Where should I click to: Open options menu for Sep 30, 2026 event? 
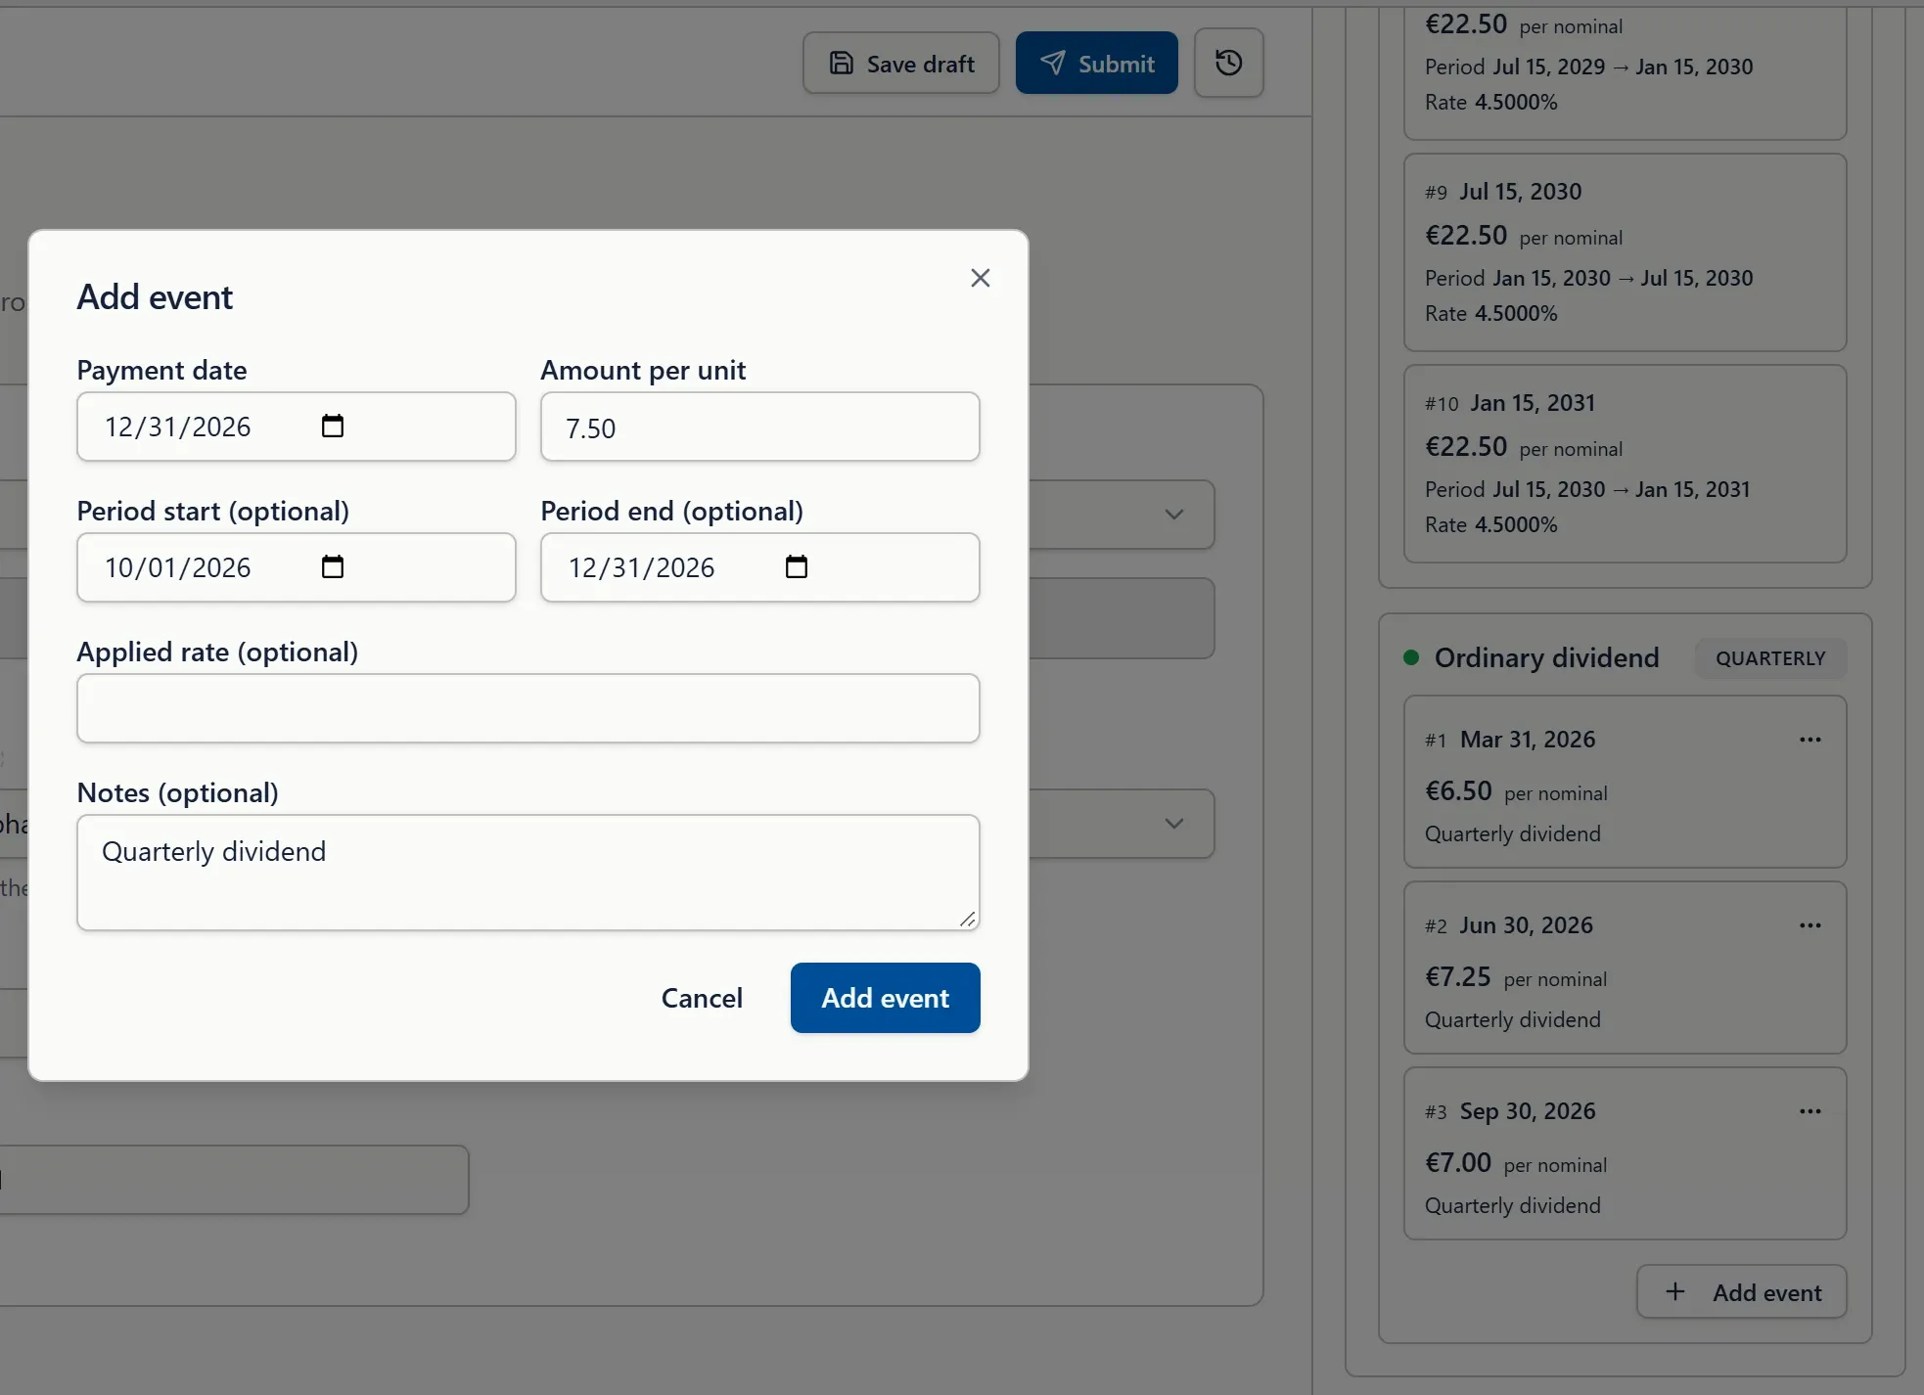click(x=1809, y=1111)
